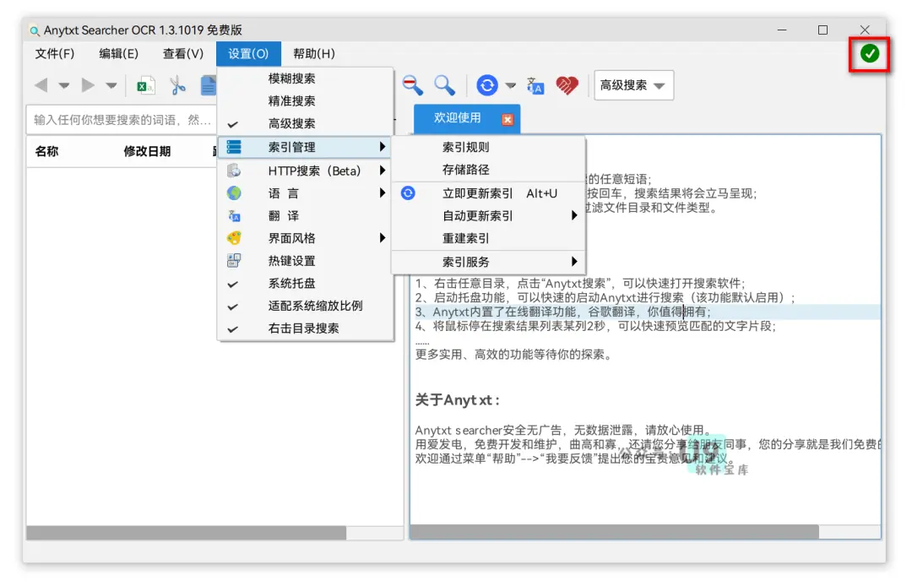The width and height of the screenshot is (912, 586).
Task: Click the green checkmark status icon
Action: pos(870,53)
